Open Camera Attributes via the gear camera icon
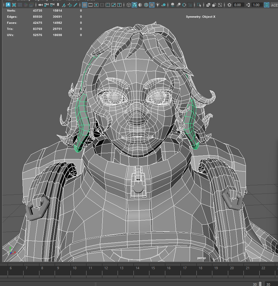The height and width of the screenshot is (286, 278). [52, 5]
